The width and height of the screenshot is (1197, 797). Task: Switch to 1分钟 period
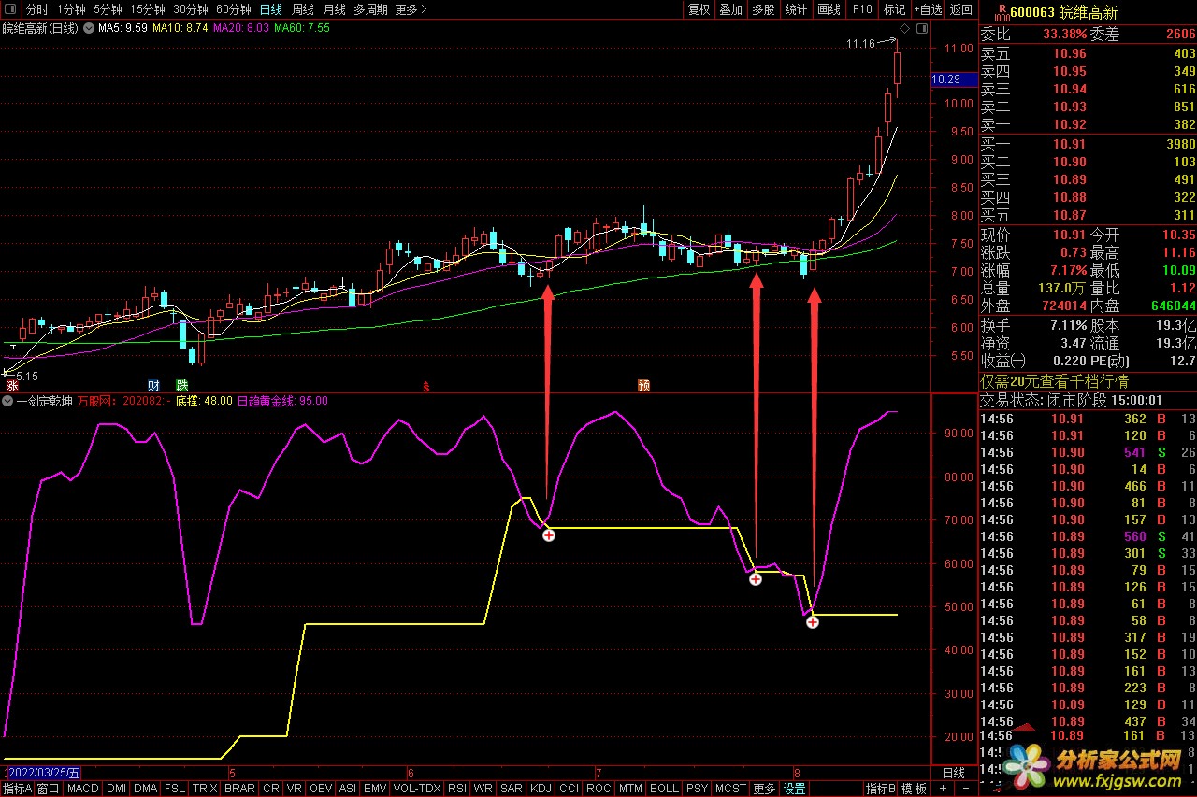point(71,9)
